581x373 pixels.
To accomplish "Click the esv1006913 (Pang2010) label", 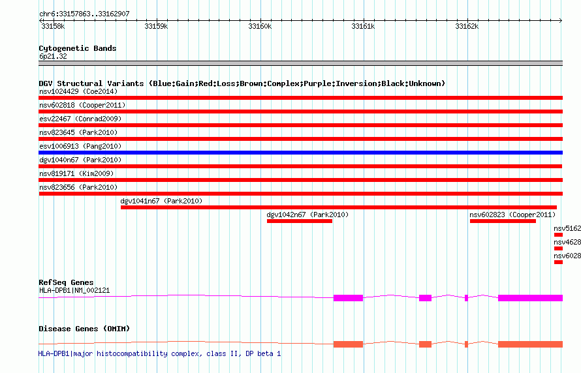I will pyautogui.click(x=80, y=146).
